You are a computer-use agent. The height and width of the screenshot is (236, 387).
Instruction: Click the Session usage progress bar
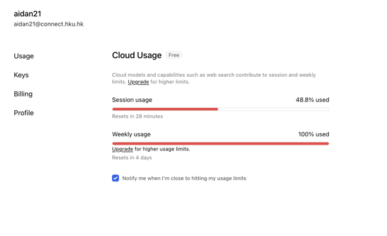[x=220, y=109]
